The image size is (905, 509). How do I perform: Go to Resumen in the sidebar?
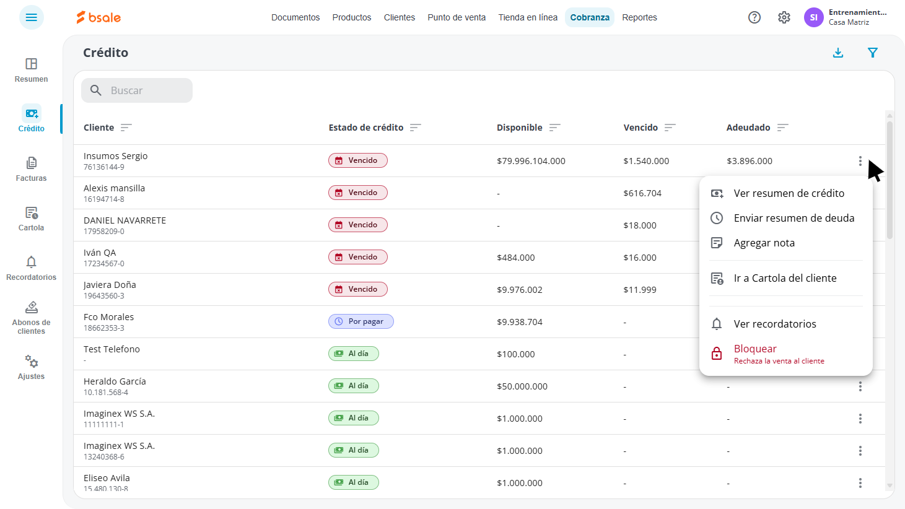[x=32, y=70]
